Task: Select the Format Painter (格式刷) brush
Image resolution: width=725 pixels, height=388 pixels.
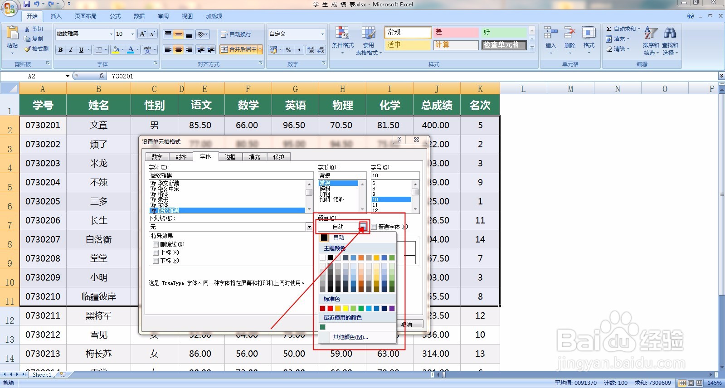Action: pos(27,49)
